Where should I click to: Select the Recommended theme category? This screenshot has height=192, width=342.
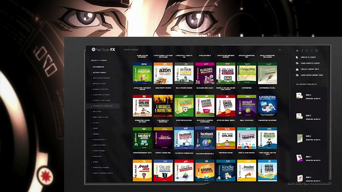click(x=99, y=67)
